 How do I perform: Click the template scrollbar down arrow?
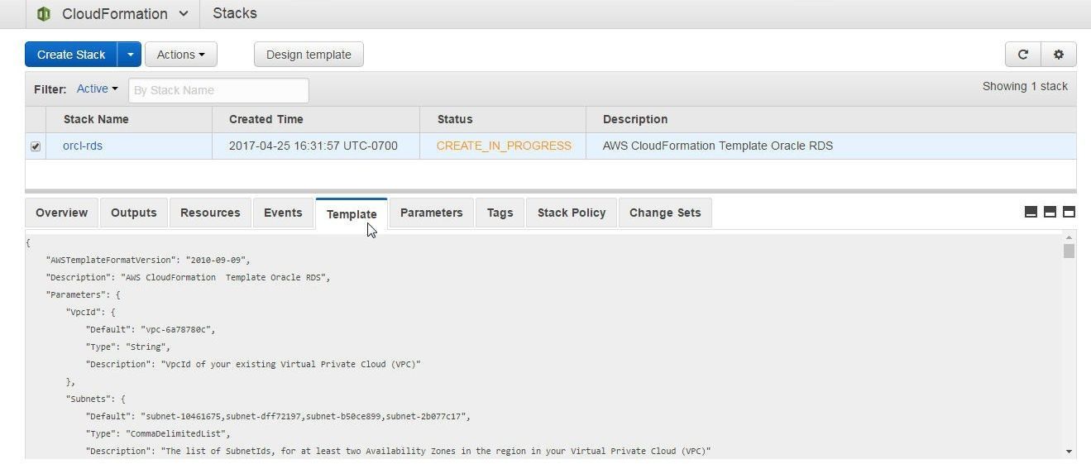click(x=1069, y=452)
